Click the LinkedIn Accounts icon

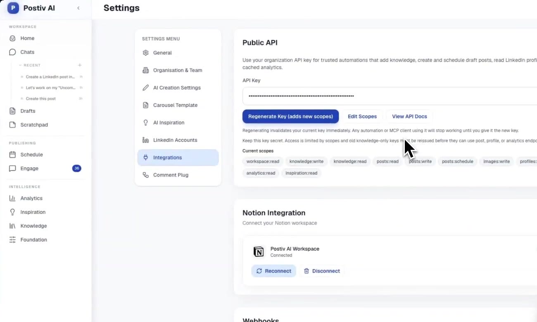click(145, 140)
